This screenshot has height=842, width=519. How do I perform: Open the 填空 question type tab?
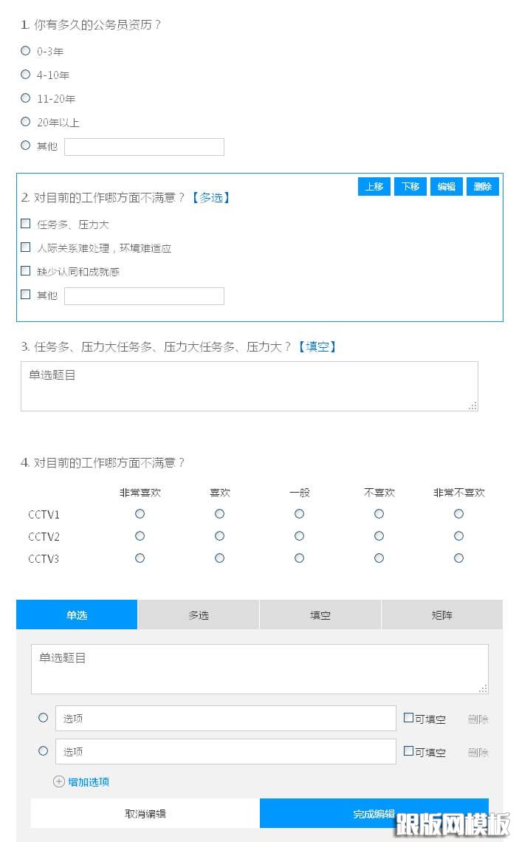pos(320,615)
